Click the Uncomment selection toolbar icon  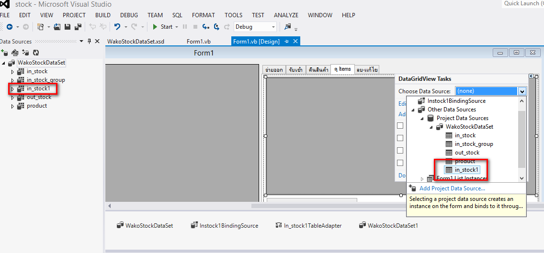(x=103, y=27)
